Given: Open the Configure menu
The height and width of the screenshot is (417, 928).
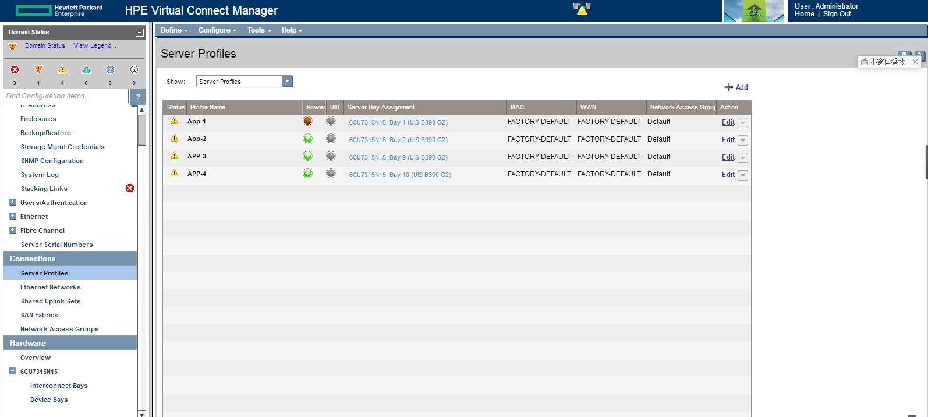Looking at the screenshot, I should coord(217,30).
